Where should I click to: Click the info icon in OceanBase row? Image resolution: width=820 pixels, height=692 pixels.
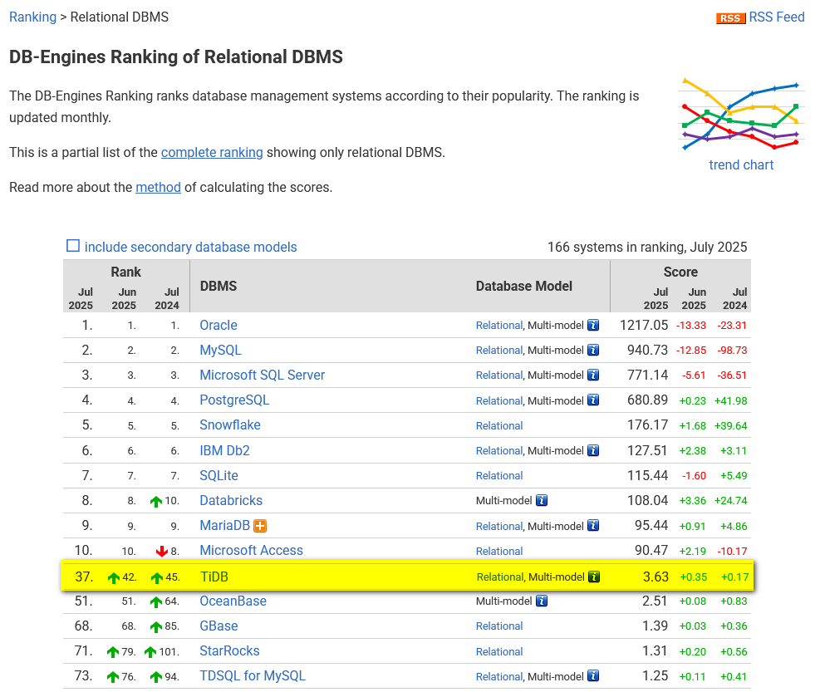[542, 601]
